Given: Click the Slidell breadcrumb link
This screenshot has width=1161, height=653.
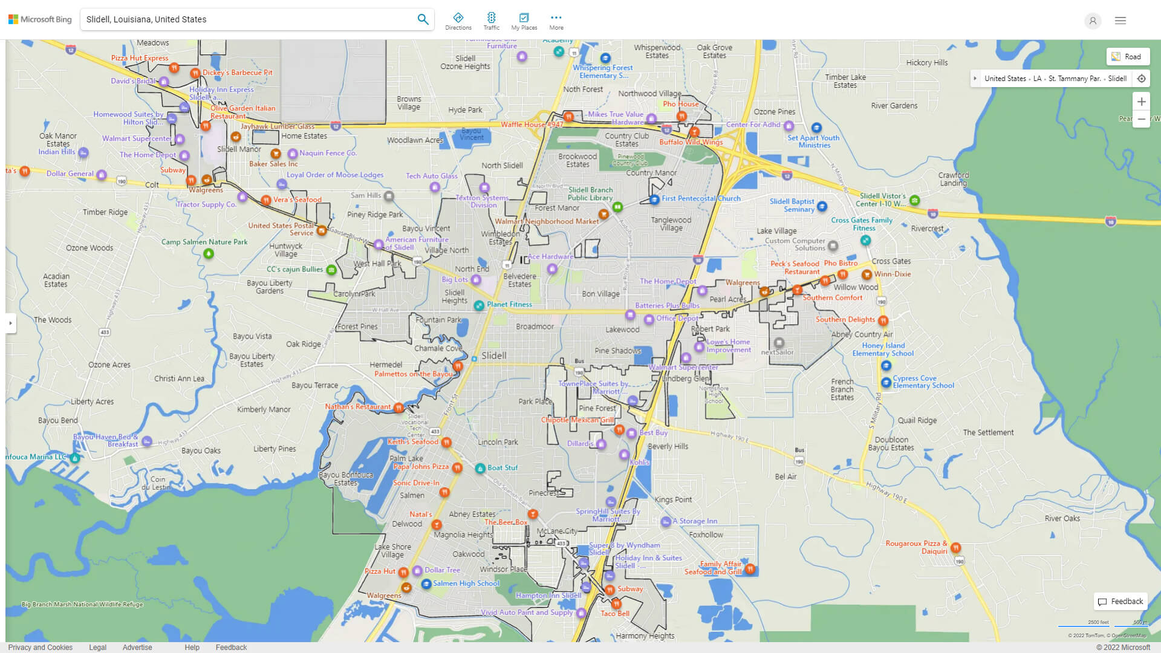Looking at the screenshot, I should pyautogui.click(x=1117, y=79).
